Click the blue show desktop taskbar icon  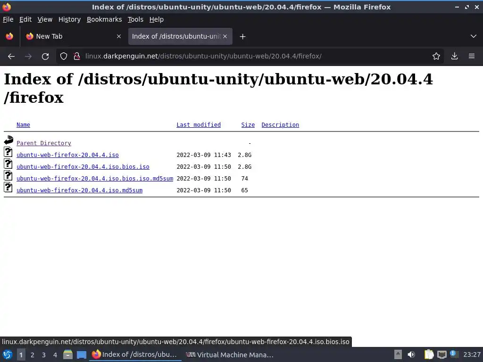point(81,354)
